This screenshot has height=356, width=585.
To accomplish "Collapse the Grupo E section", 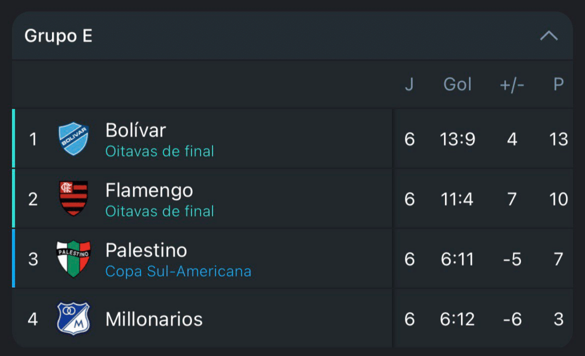I will pyautogui.click(x=548, y=36).
